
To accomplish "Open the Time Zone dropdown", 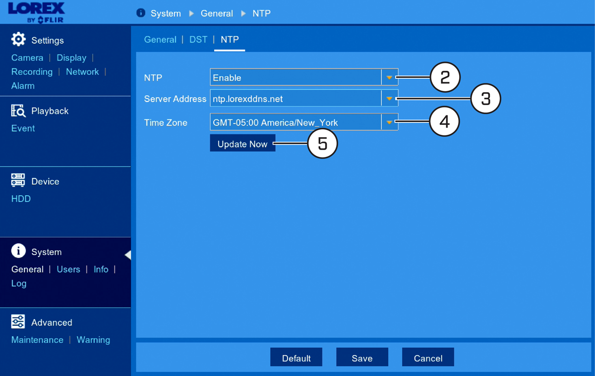I will pyautogui.click(x=304, y=122).
